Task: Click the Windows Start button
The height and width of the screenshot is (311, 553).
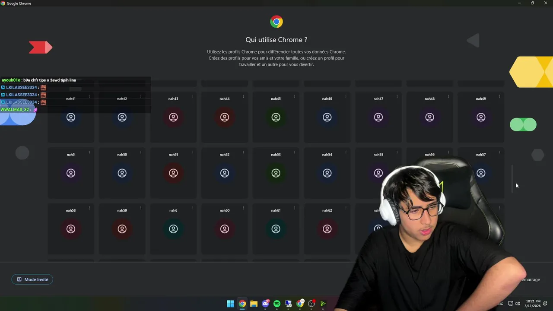Action: [230, 304]
